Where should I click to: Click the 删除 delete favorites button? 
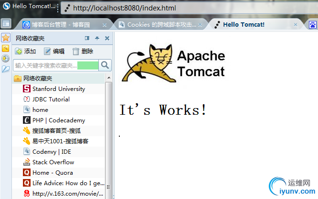[83, 51]
